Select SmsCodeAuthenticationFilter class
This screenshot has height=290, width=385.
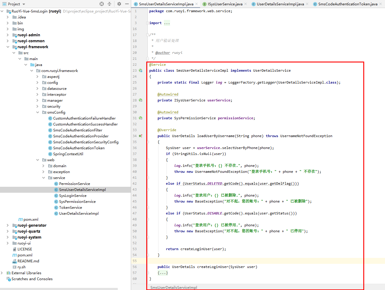(x=78, y=130)
